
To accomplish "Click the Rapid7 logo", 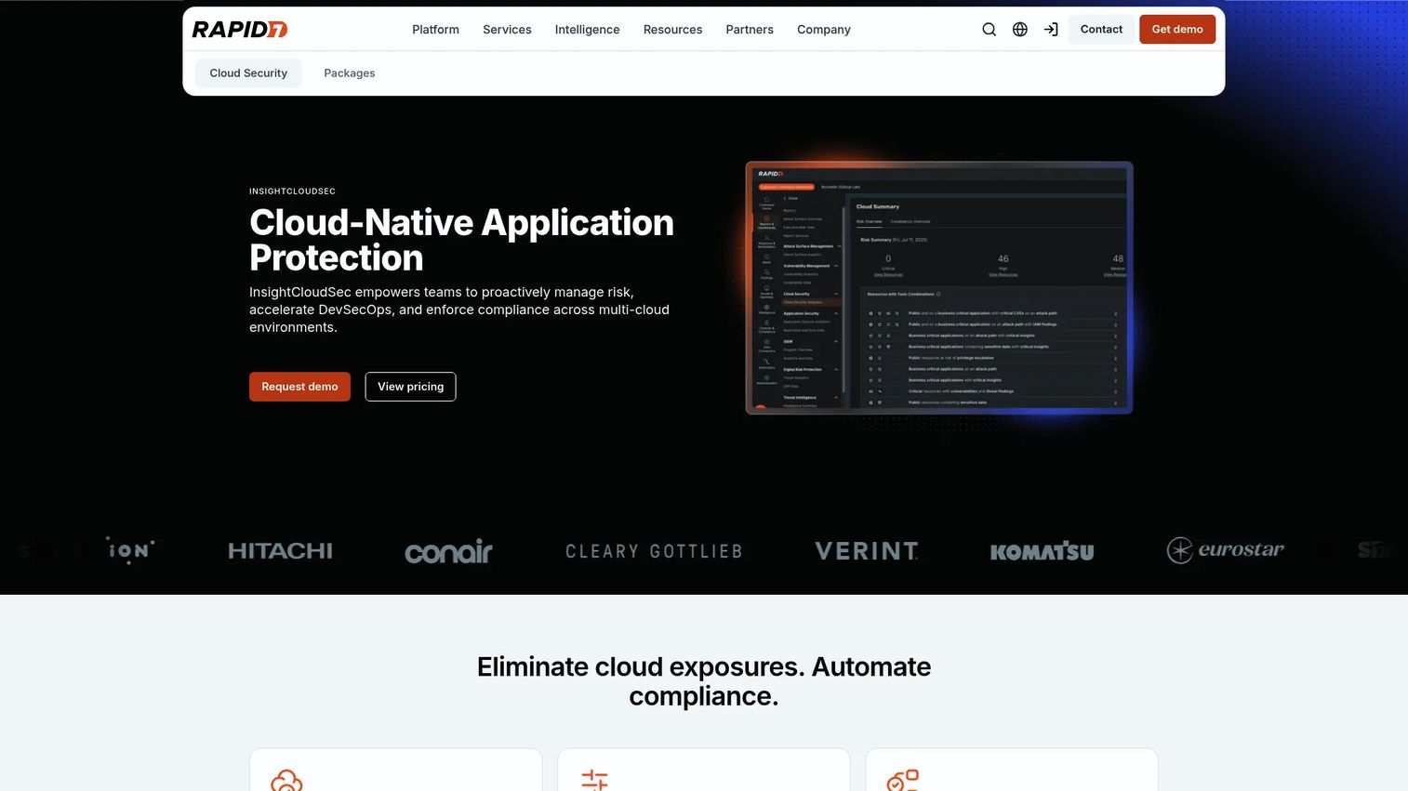I will [x=240, y=29].
